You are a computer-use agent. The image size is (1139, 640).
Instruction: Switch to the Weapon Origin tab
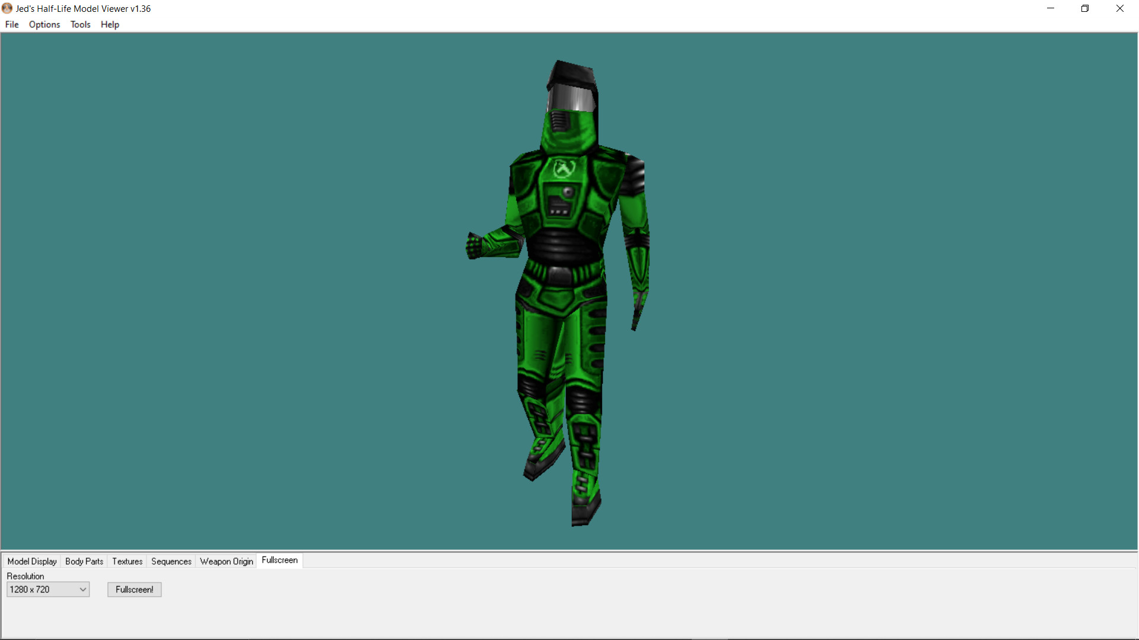225,561
